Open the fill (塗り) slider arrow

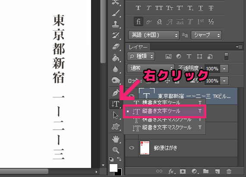(x=224, y=81)
